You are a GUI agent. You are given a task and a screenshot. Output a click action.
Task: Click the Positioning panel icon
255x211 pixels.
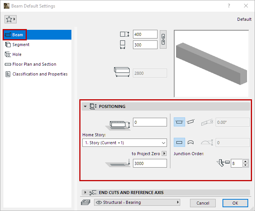(x=93, y=106)
